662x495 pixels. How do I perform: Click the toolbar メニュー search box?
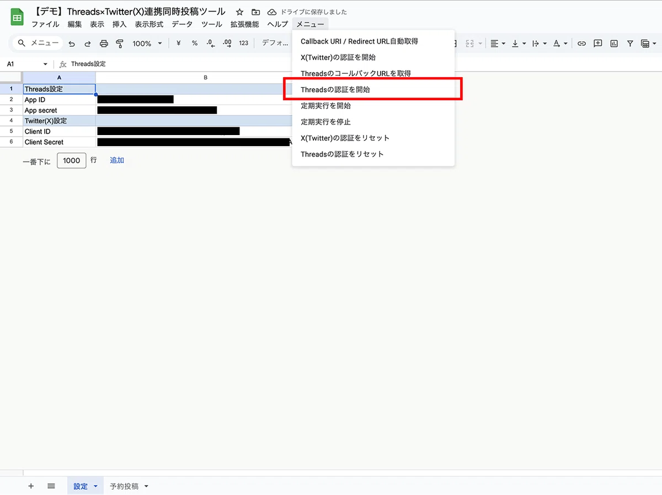[39, 43]
